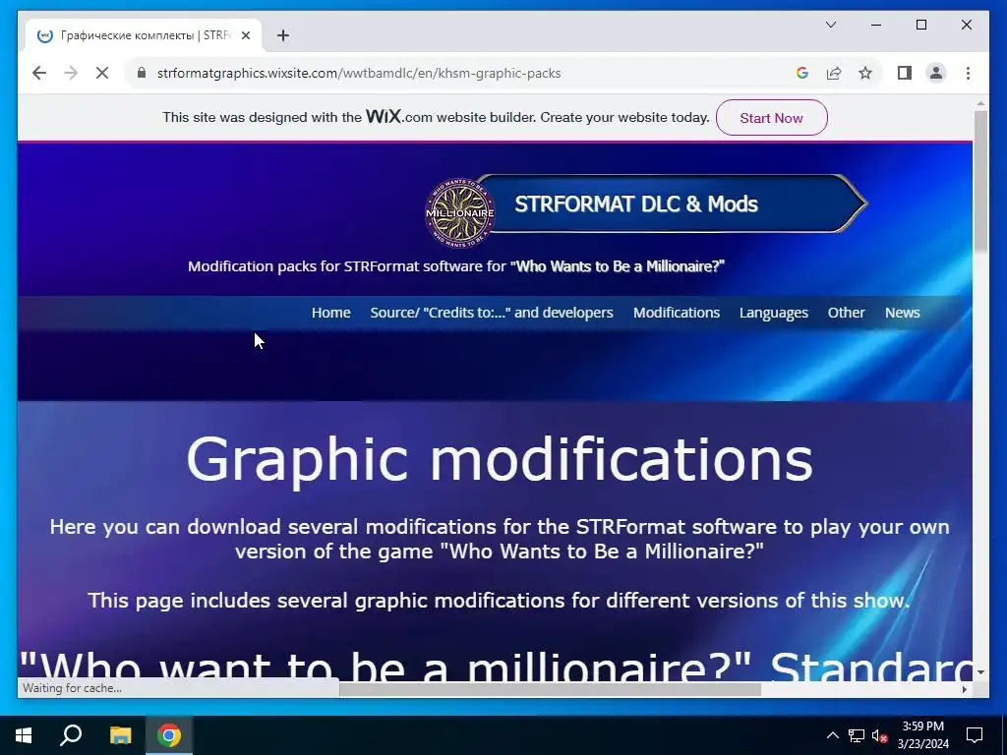Open the Modifications menu item
The width and height of the screenshot is (1007, 755).
pyautogui.click(x=677, y=313)
